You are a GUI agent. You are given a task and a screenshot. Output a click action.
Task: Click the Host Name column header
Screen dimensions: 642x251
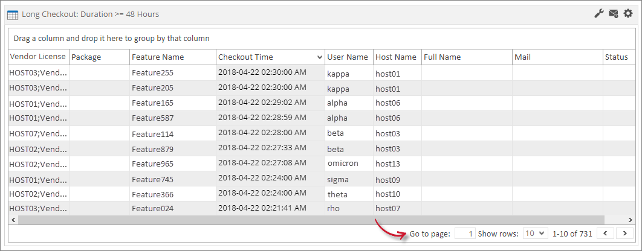pyautogui.click(x=396, y=57)
